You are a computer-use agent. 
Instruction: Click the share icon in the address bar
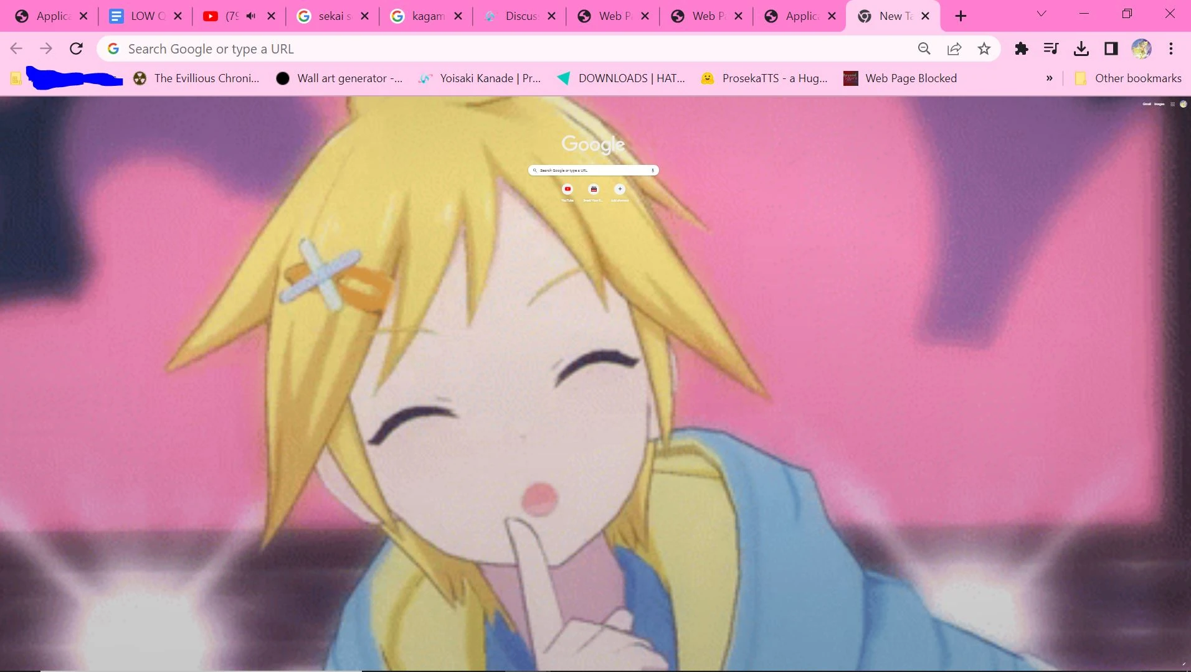click(954, 49)
